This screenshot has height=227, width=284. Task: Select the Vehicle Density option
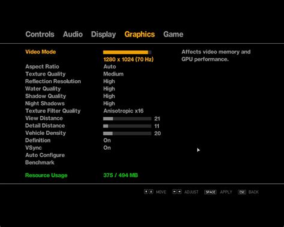pyautogui.click(x=46, y=133)
